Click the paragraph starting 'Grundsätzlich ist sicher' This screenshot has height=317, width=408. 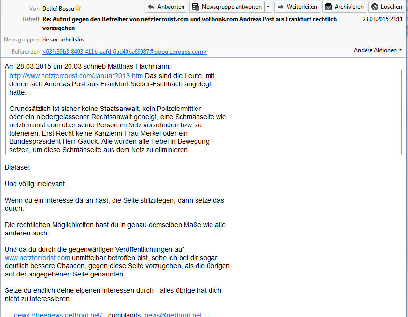pyautogui.click(x=118, y=129)
